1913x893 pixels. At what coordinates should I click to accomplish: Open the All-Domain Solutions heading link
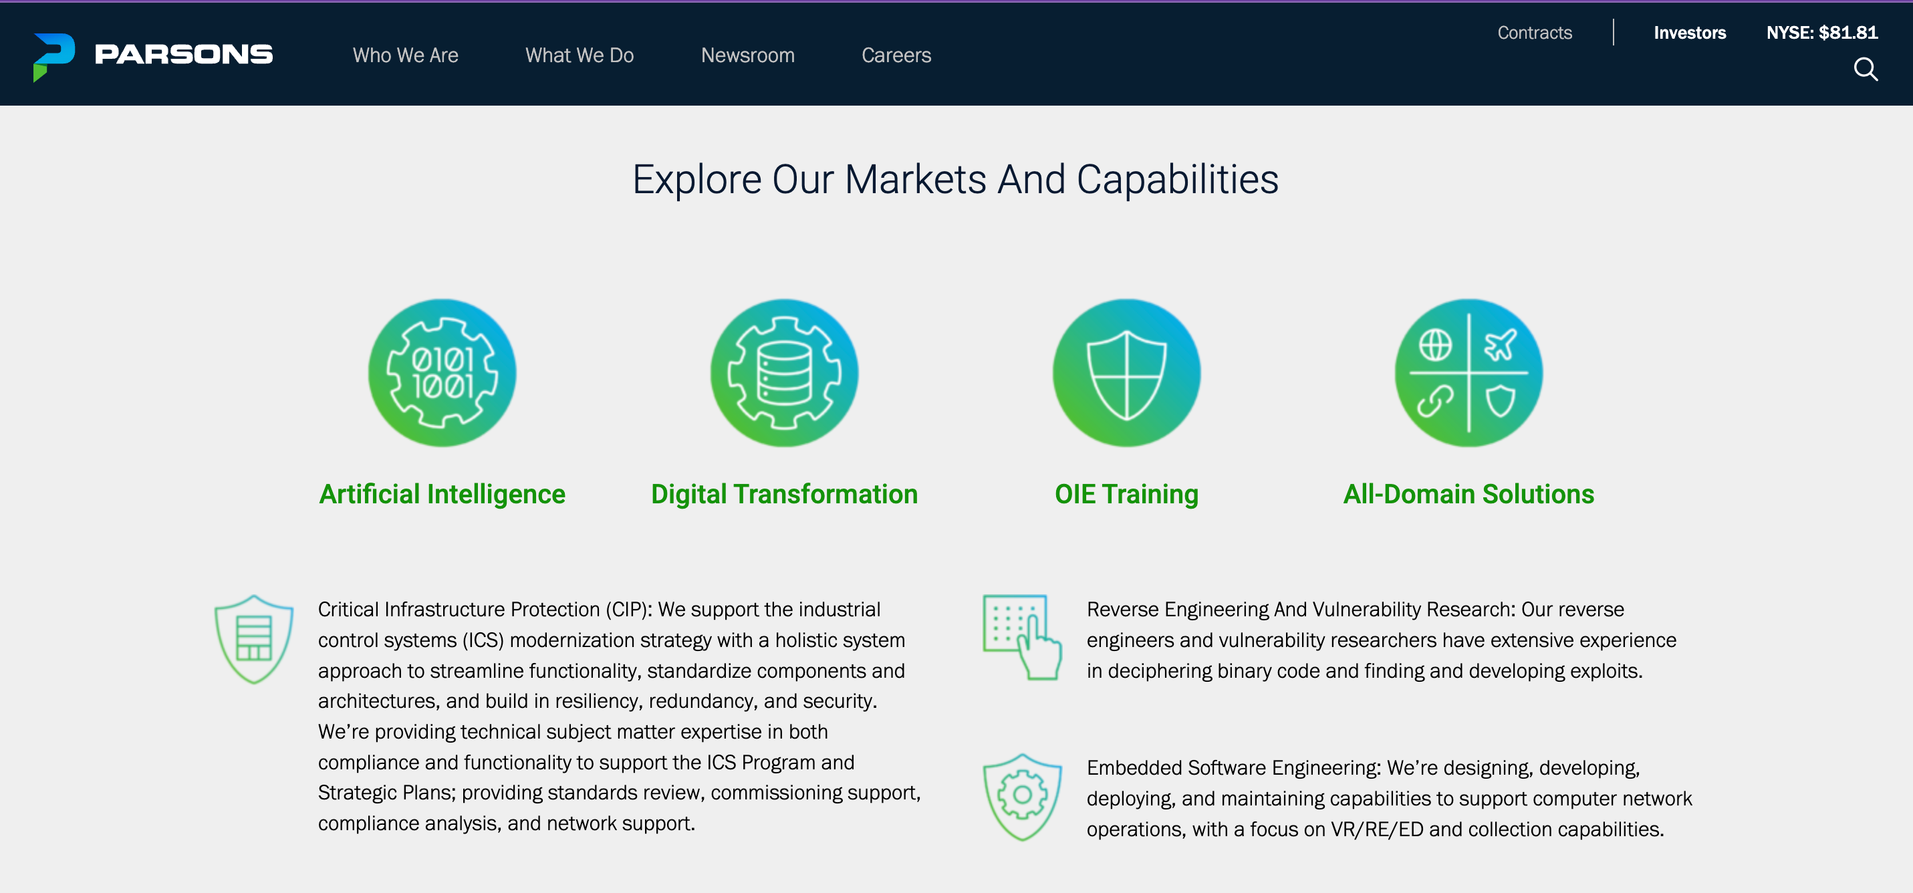[x=1467, y=494]
